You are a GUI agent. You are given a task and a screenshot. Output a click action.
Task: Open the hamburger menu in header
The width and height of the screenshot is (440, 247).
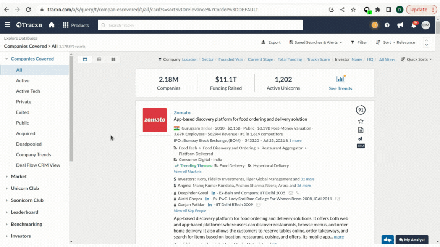pyautogui.click(x=7, y=25)
